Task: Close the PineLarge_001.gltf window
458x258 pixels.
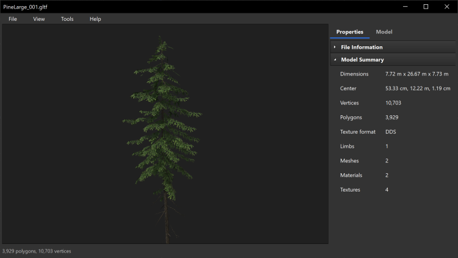Action: point(447,6)
